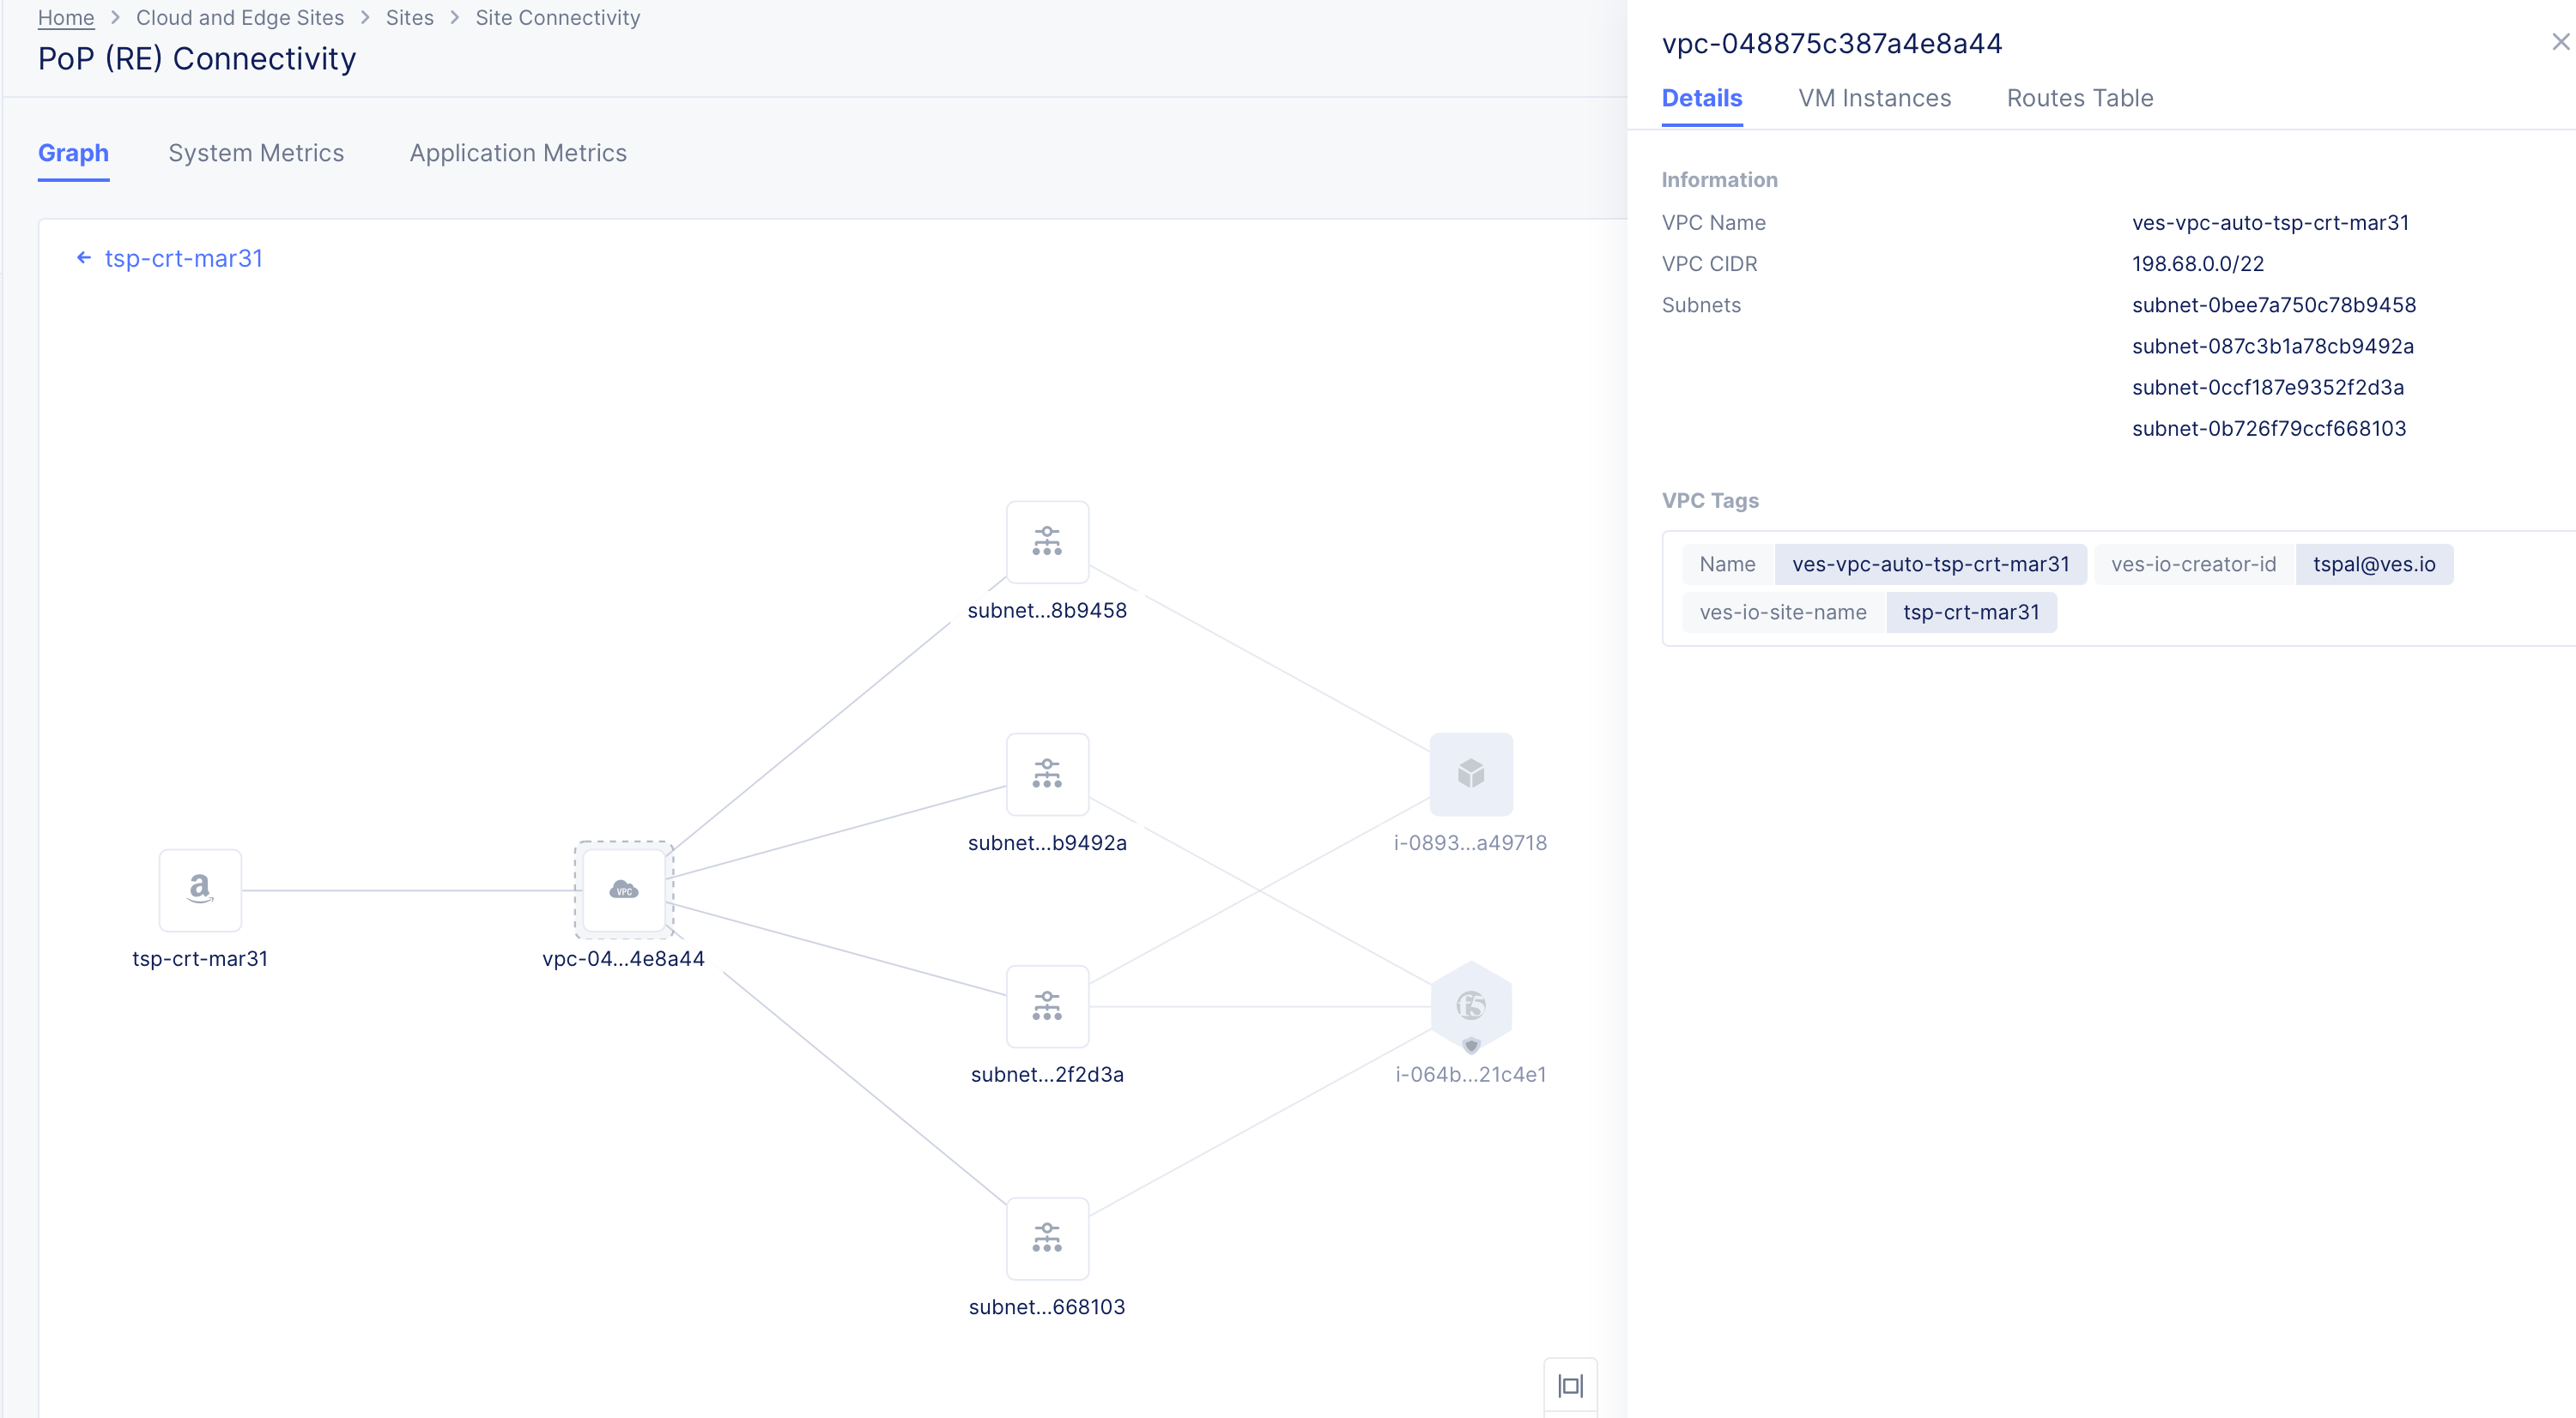
Task: Click Cloud and Edge Sites breadcrumb
Action: point(240,18)
